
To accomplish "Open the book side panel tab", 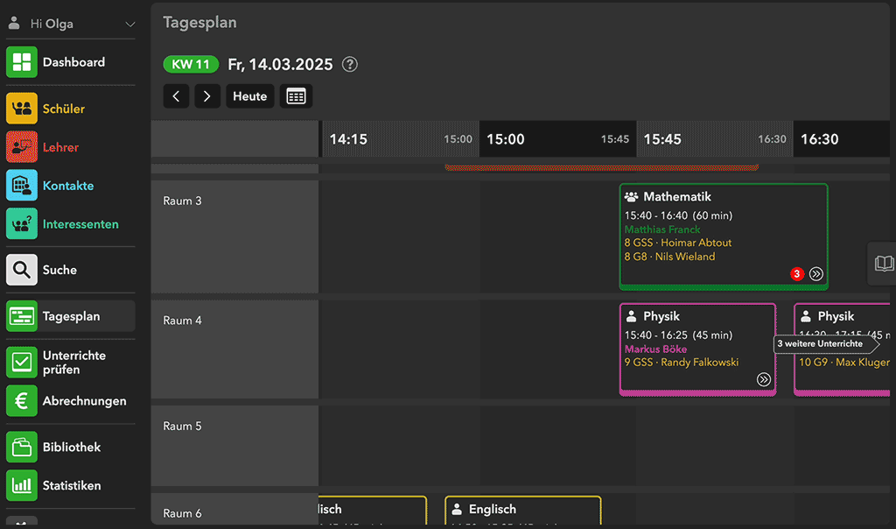I will pos(884,264).
